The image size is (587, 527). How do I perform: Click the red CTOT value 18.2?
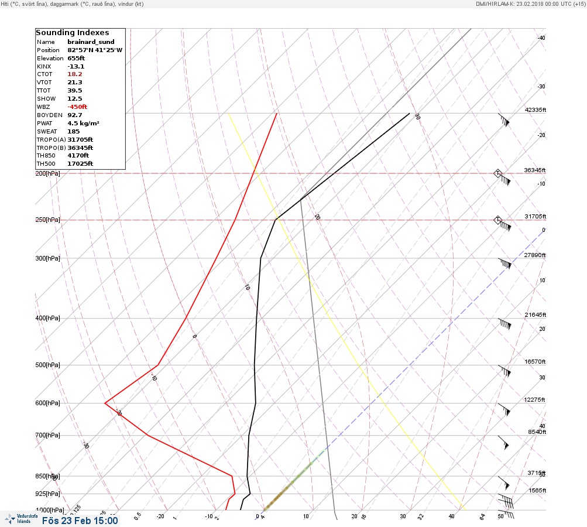(75, 74)
